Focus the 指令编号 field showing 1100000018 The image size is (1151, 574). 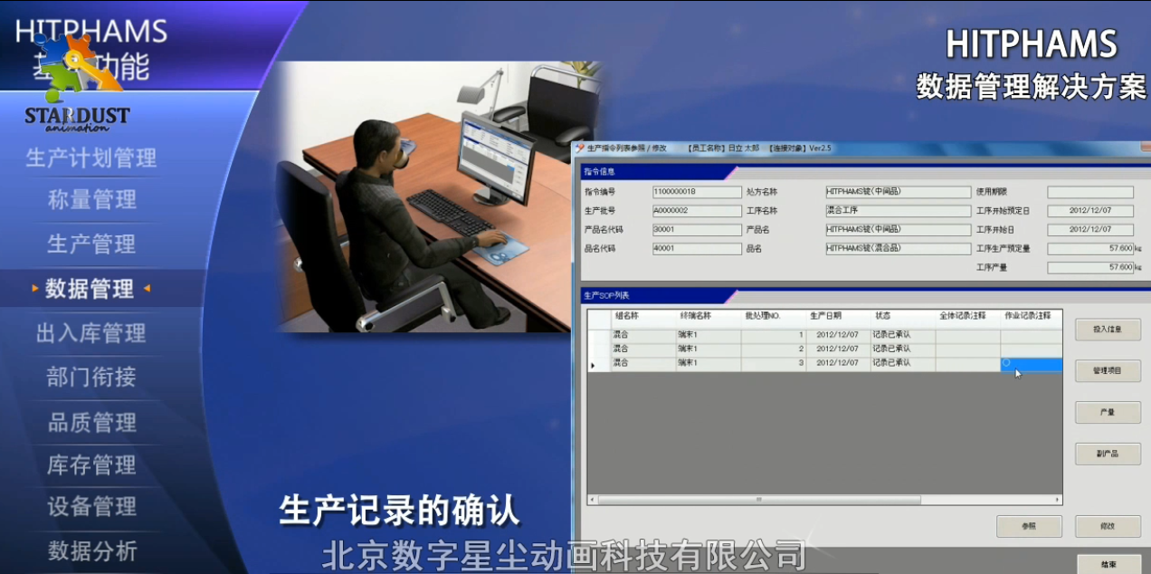click(697, 192)
